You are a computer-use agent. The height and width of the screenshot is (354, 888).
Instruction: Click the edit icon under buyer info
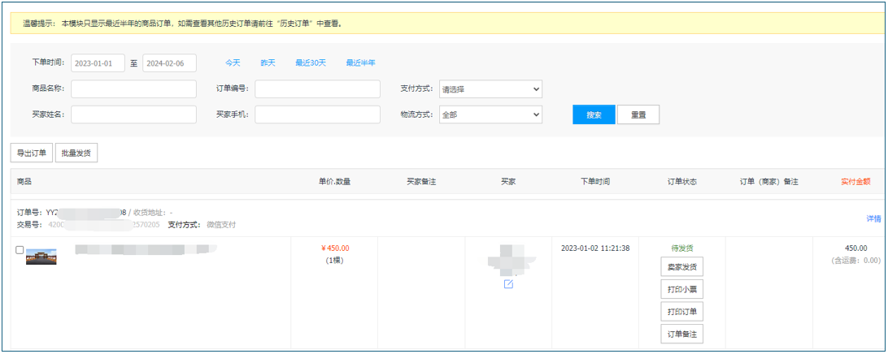pos(508,284)
